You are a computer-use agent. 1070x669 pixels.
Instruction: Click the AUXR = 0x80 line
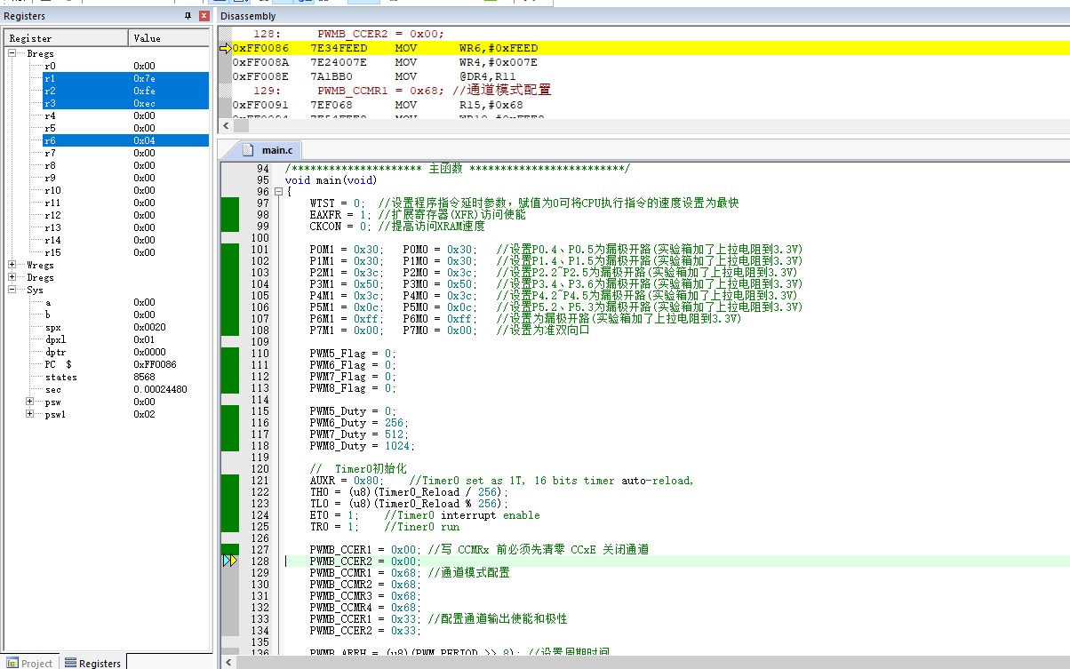pyautogui.click(x=500, y=481)
